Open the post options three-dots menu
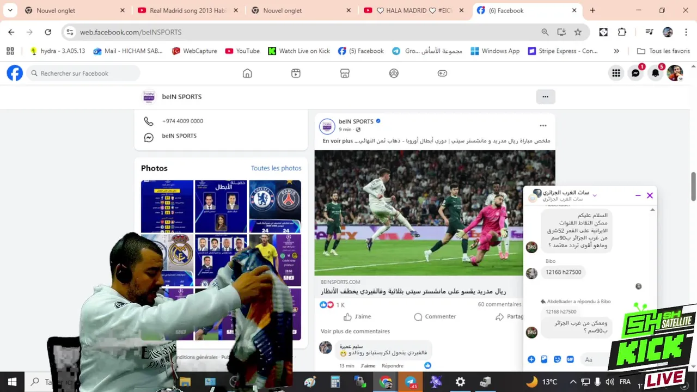Image resolution: width=697 pixels, height=392 pixels. click(x=543, y=125)
